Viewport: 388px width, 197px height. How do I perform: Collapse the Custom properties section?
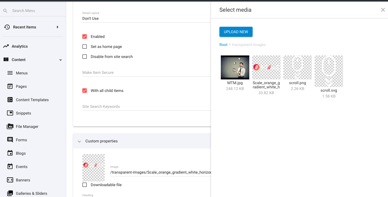[79, 141]
